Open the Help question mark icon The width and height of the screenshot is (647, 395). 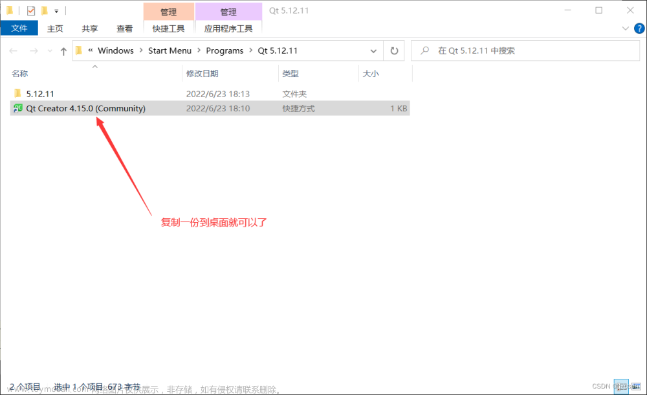pyautogui.click(x=639, y=28)
